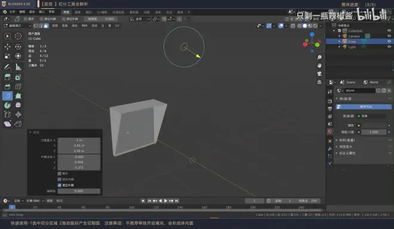This screenshot has width=394, height=229.
Task: Expand the Light item in outliner
Action: pos(340,47)
